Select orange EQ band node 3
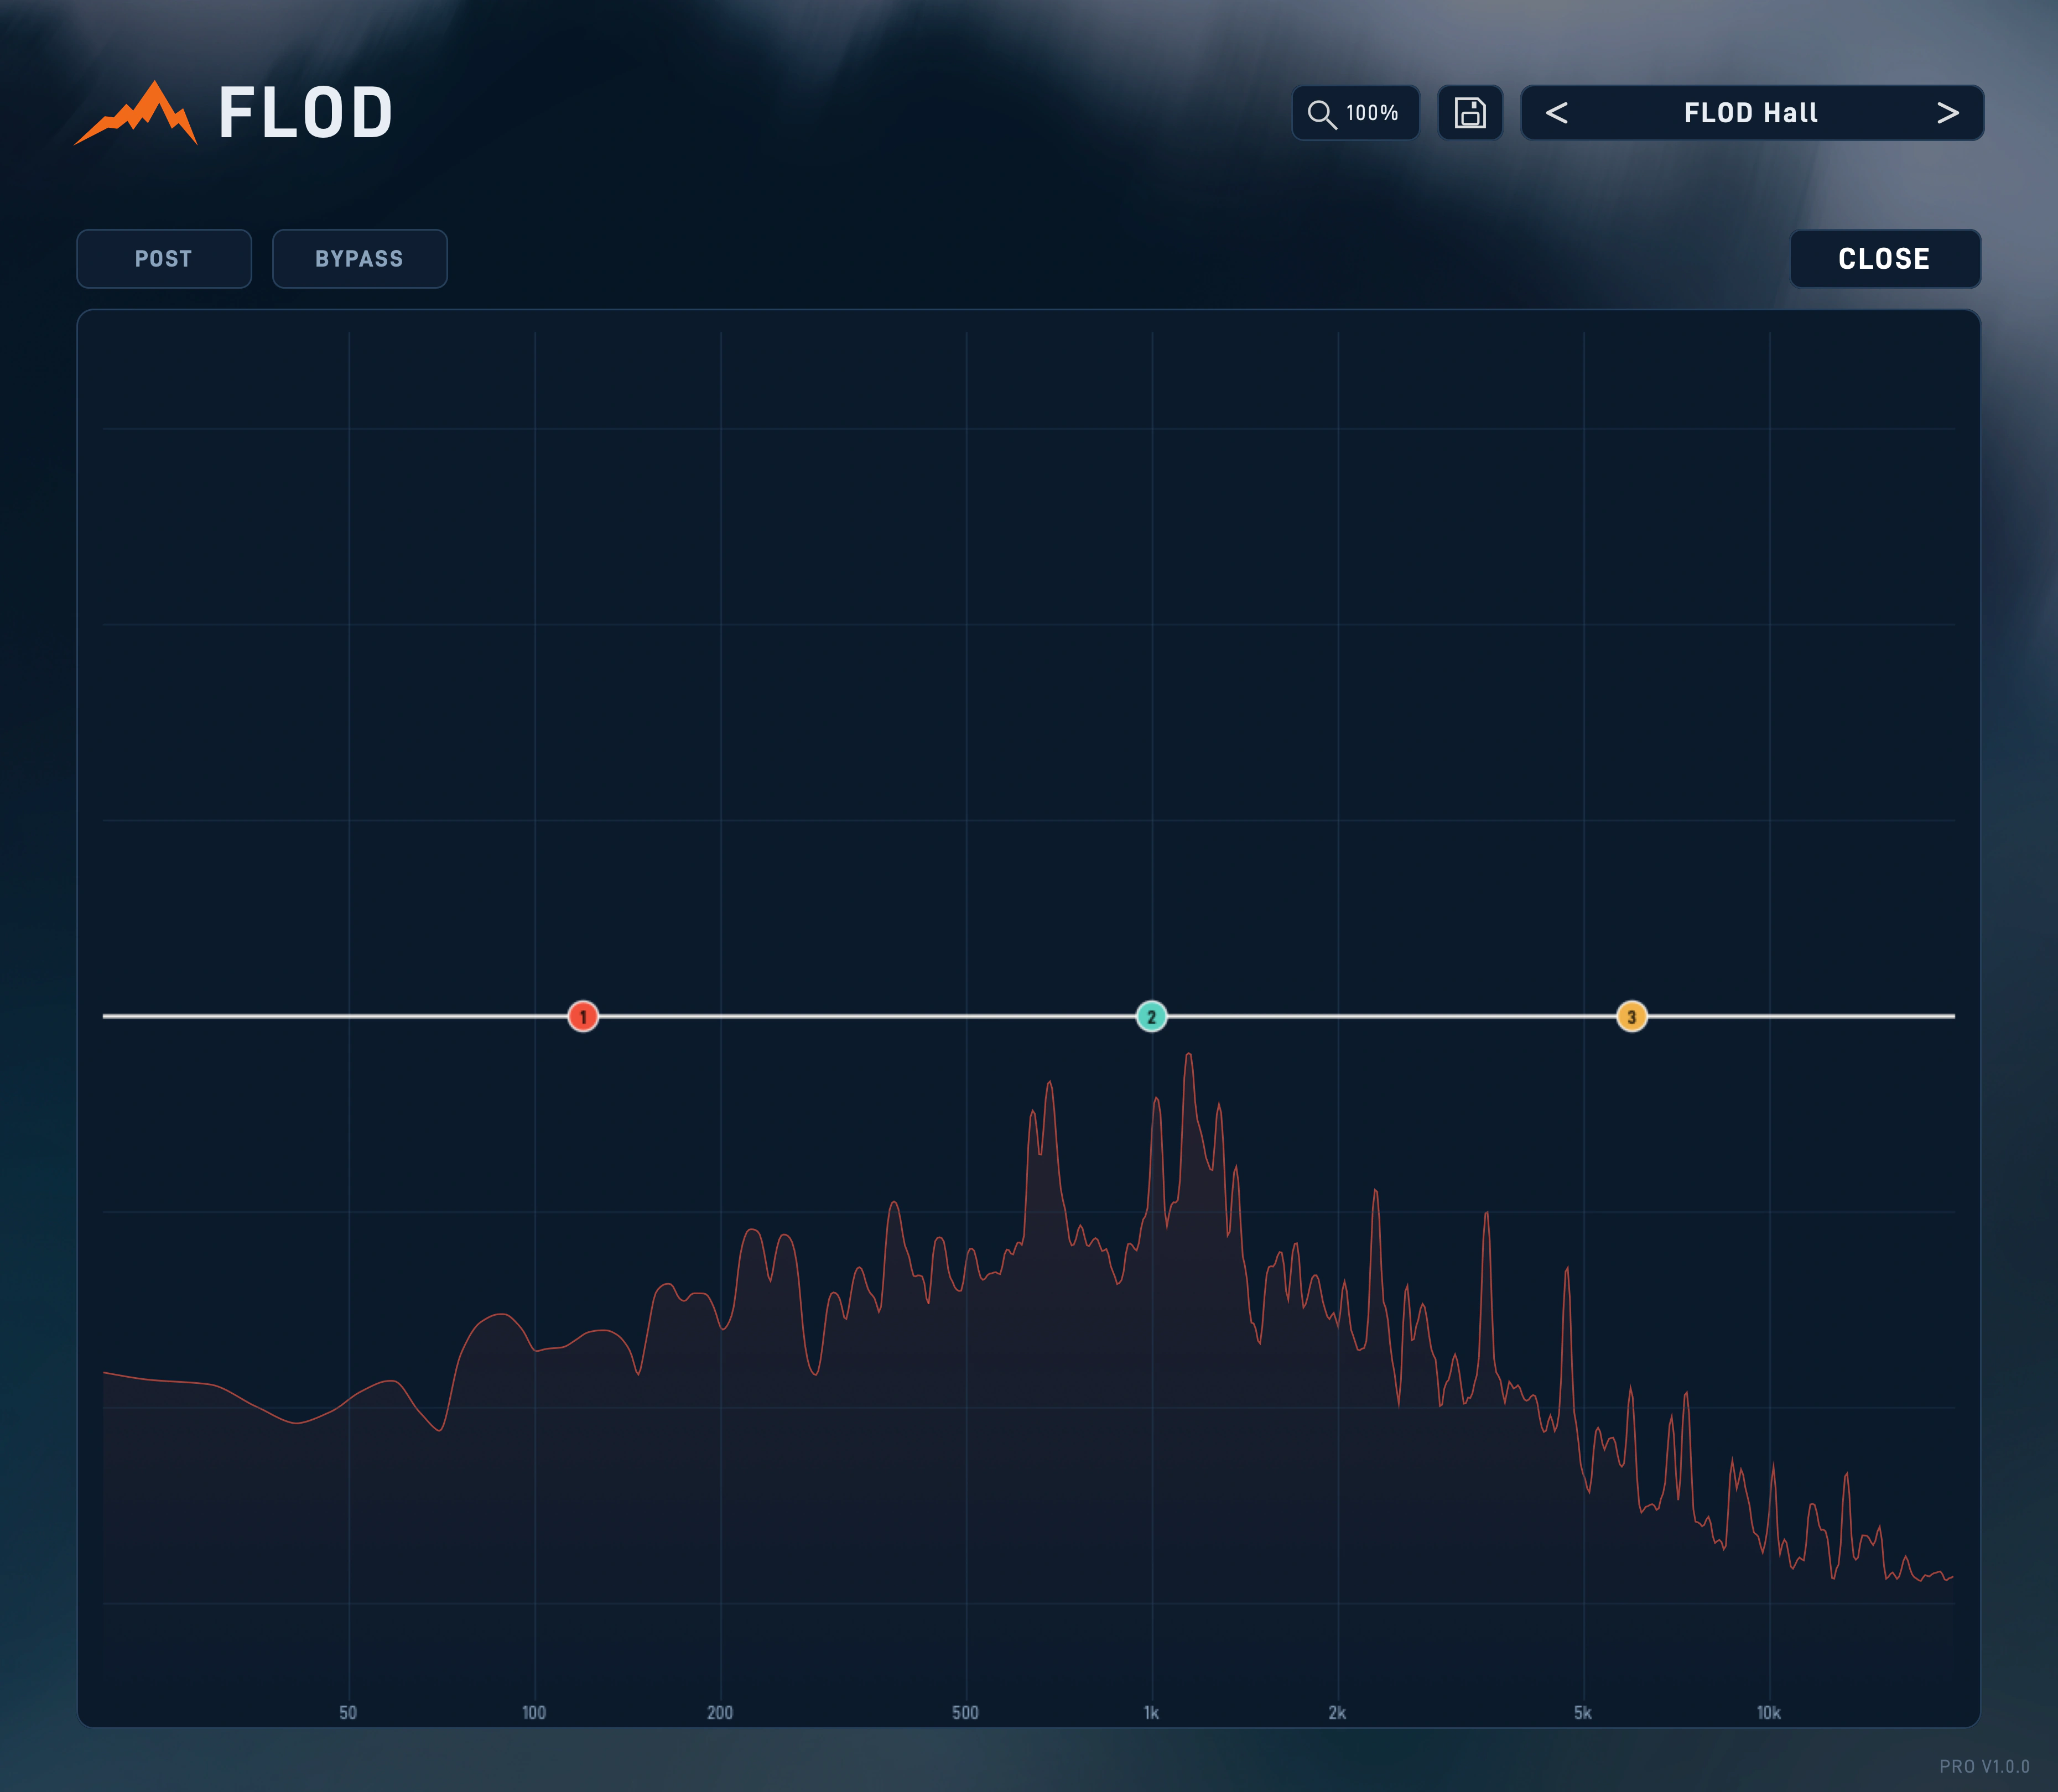2058x1792 pixels. [x=1631, y=1016]
